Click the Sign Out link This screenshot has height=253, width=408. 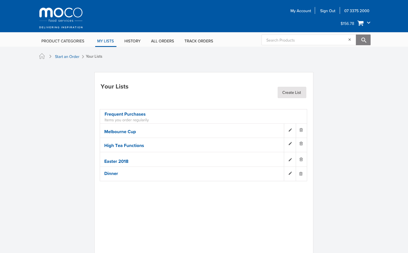[x=328, y=11]
